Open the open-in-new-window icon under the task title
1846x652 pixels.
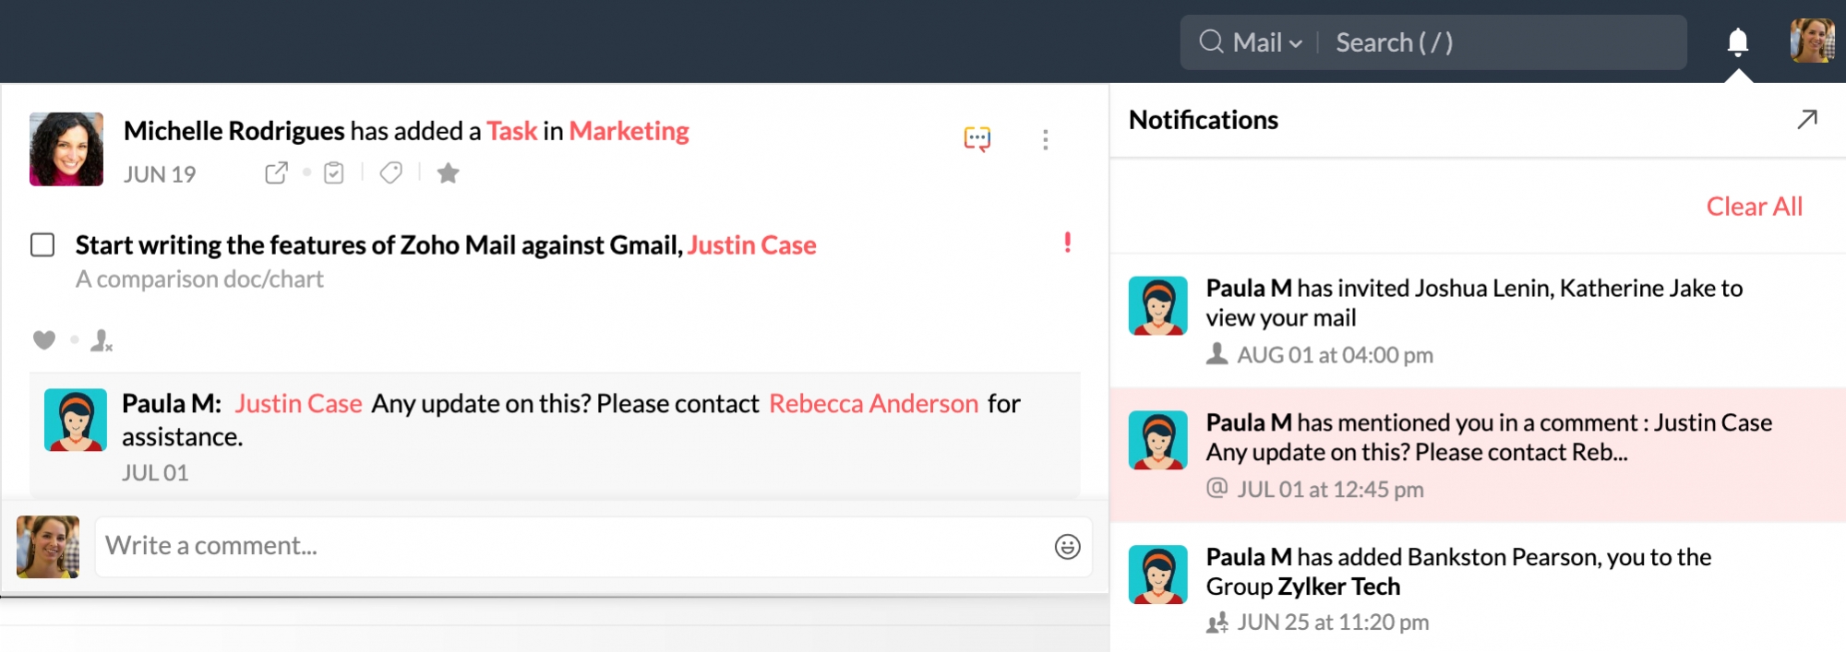(x=276, y=172)
